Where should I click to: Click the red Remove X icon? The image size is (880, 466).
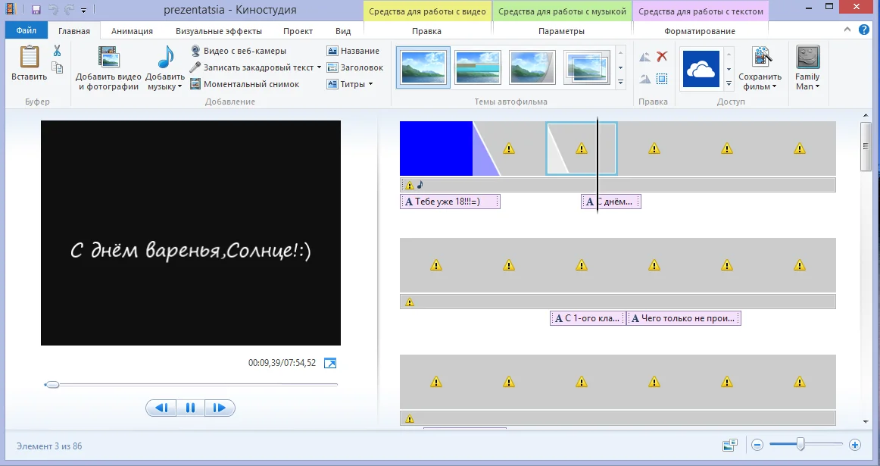pos(662,56)
